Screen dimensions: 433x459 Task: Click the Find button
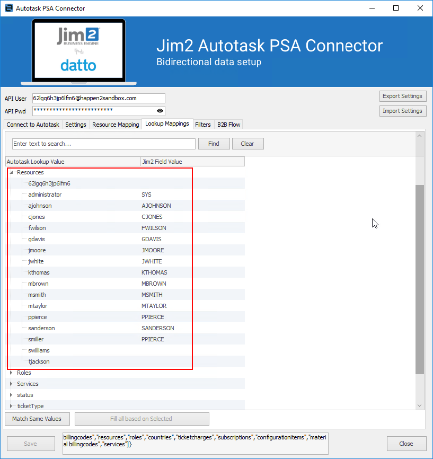(214, 144)
